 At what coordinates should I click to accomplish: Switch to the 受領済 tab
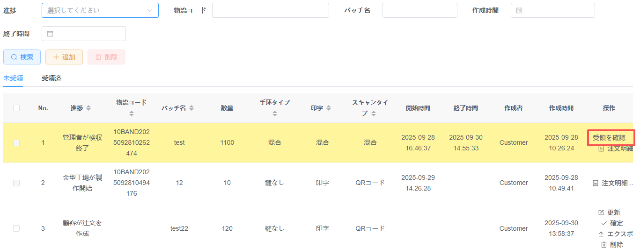pyautogui.click(x=51, y=78)
